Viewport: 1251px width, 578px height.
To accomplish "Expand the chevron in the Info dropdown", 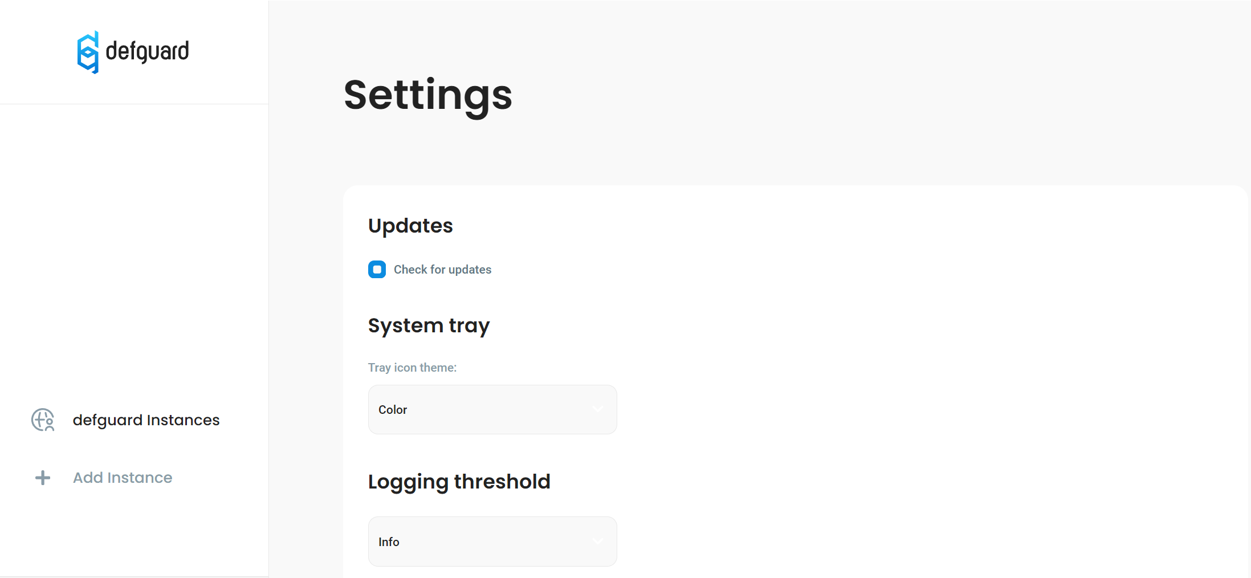I will [598, 542].
